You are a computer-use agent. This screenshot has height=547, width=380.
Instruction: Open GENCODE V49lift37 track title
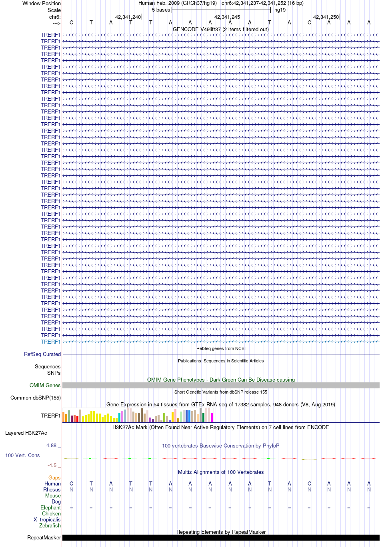221,29
